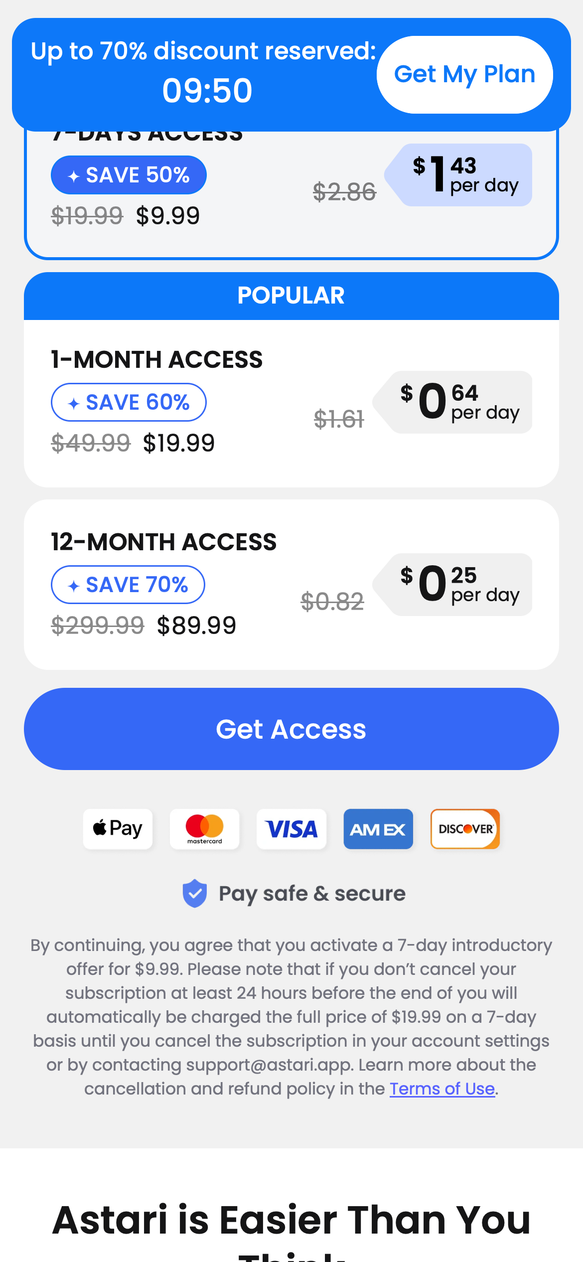Click the SAVE 70% badge
The width and height of the screenshot is (583, 1262).
[x=128, y=585]
